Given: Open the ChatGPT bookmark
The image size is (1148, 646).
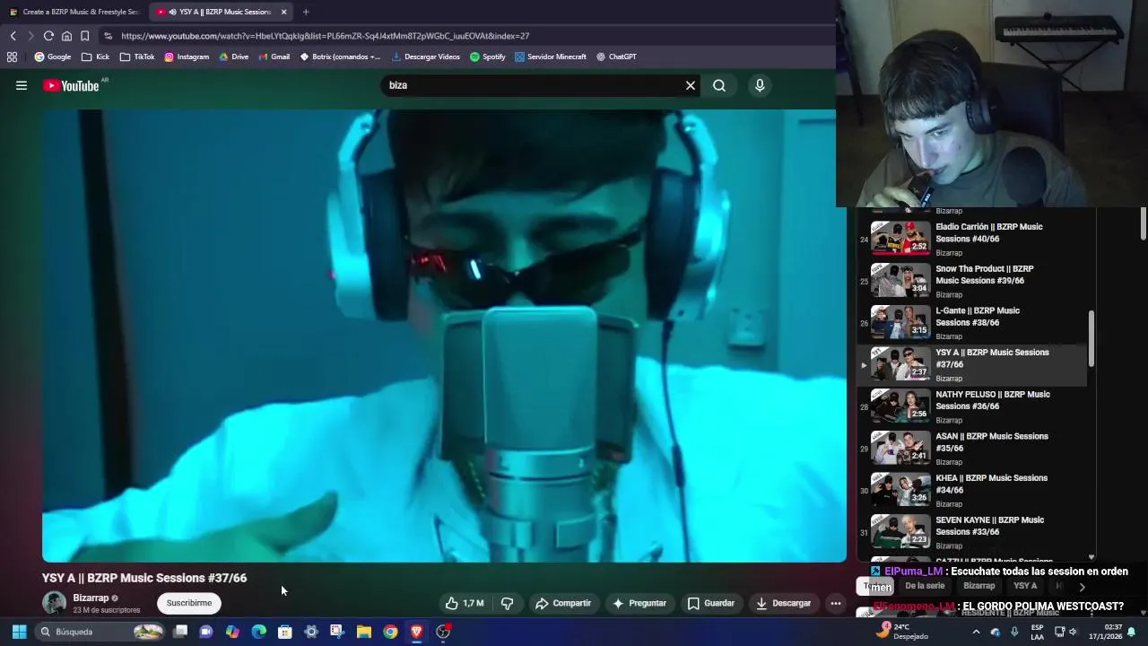Looking at the screenshot, I should (616, 57).
